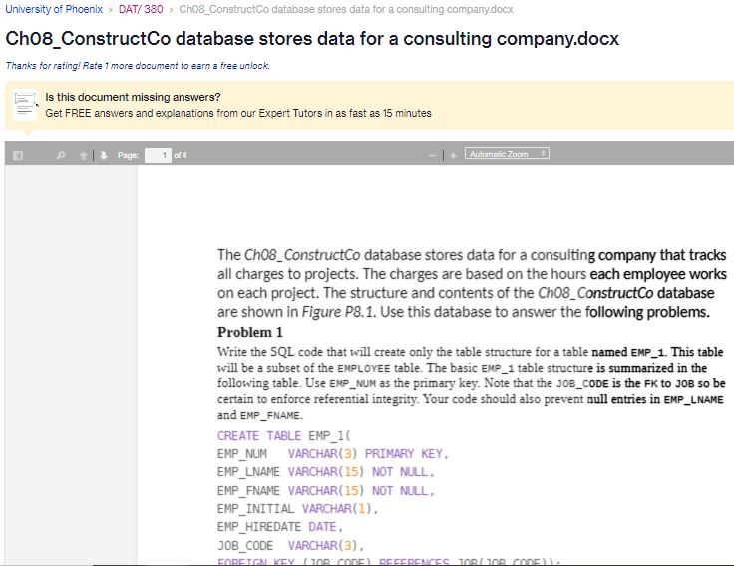This screenshot has width=734, height=566.
Task: Click 'Get FREE answers and explanations' banner text
Action: point(238,113)
